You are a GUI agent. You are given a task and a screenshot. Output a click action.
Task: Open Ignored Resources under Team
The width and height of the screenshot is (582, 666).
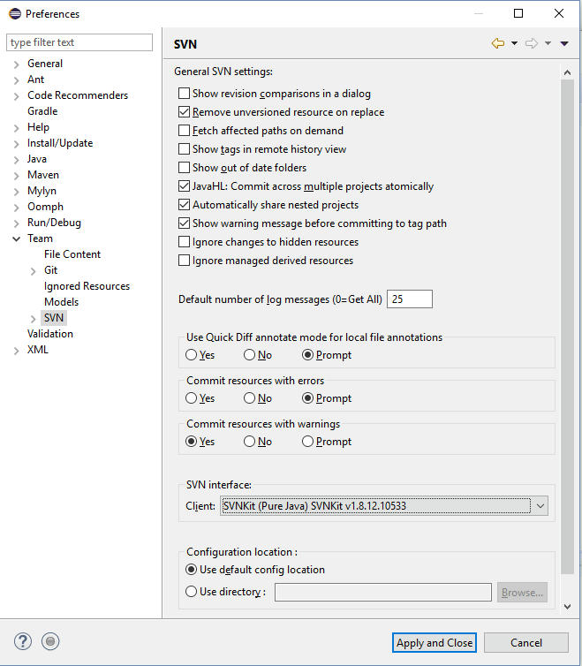click(x=87, y=286)
